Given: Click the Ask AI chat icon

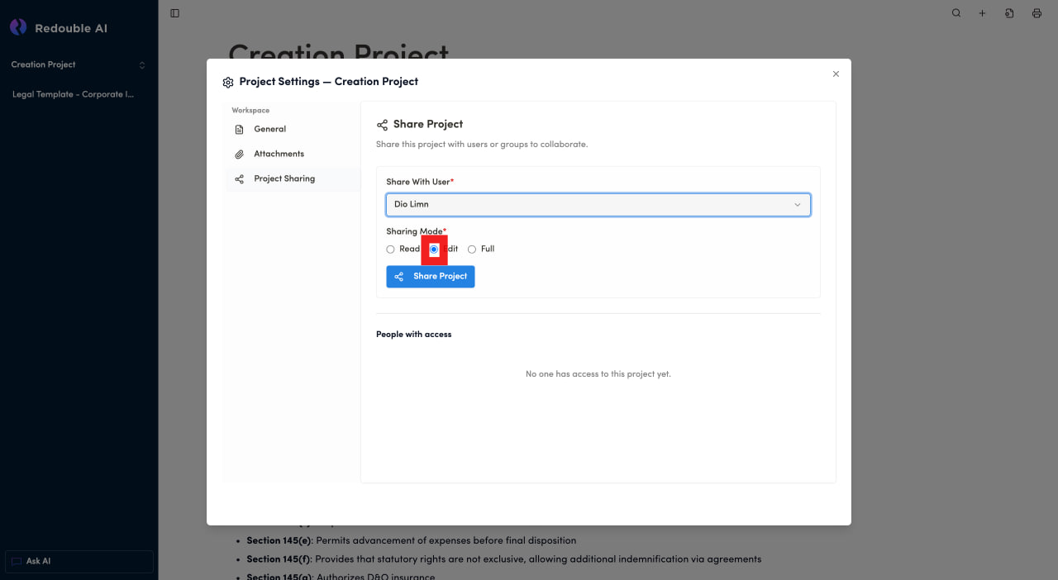Looking at the screenshot, I should pos(17,561).
